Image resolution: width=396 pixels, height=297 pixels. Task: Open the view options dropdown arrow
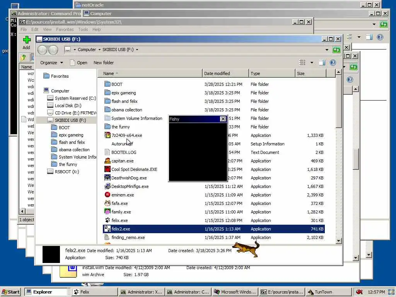[312, 63]
